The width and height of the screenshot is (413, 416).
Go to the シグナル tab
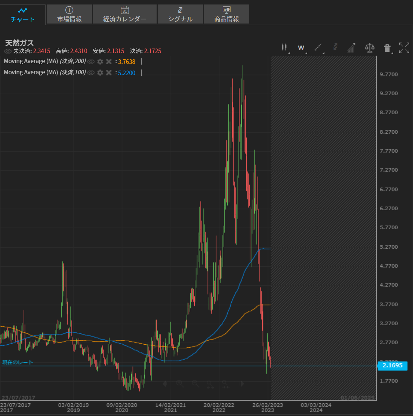tap(180, 15)
